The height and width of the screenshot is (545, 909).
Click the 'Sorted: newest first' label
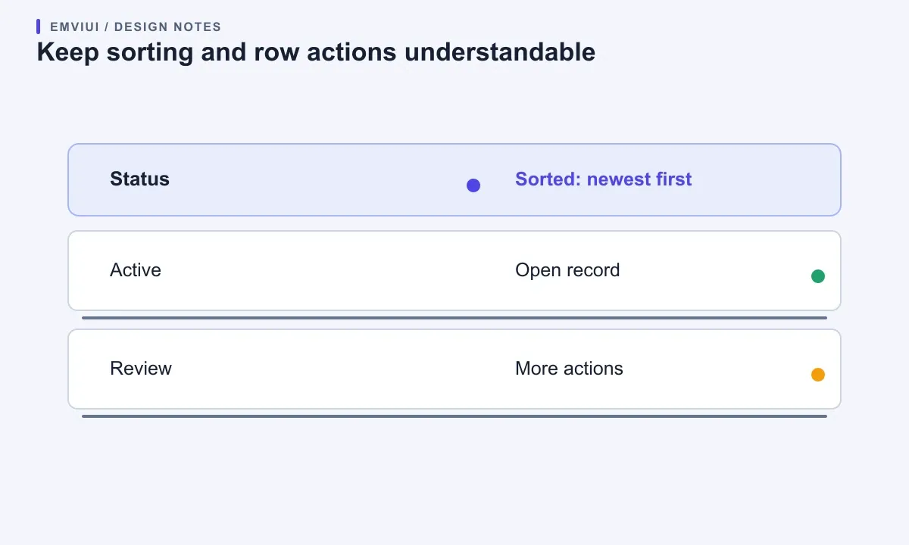603,179
